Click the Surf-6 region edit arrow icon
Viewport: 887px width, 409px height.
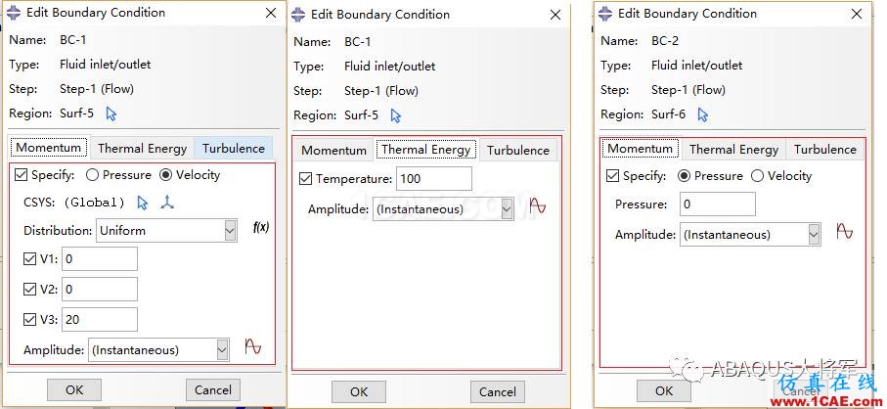point(703,114)
